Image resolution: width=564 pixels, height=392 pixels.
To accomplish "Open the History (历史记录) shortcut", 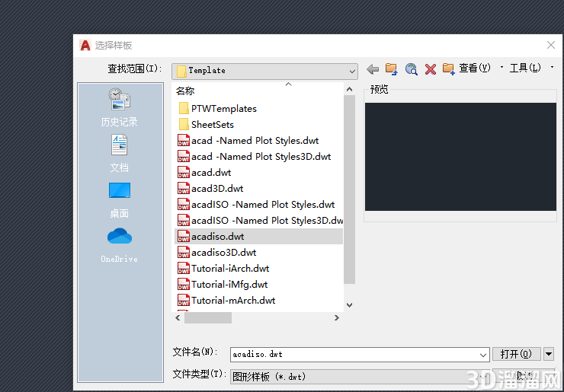I will coord(120,107).
